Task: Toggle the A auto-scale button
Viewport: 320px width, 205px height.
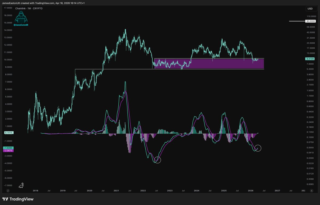Action: (311, 191)
